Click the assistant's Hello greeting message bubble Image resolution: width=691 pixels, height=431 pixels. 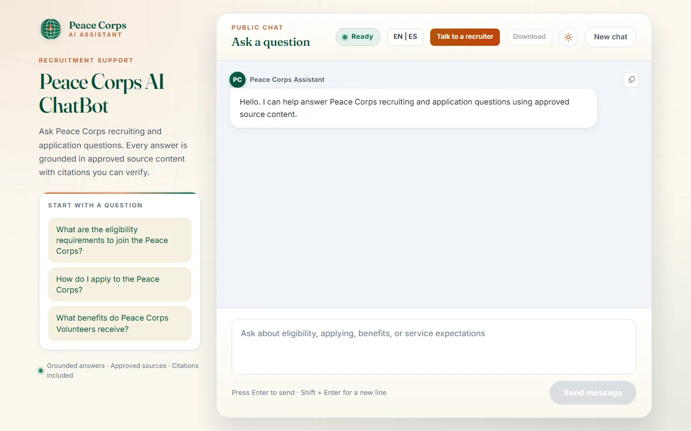pos(414,108)
